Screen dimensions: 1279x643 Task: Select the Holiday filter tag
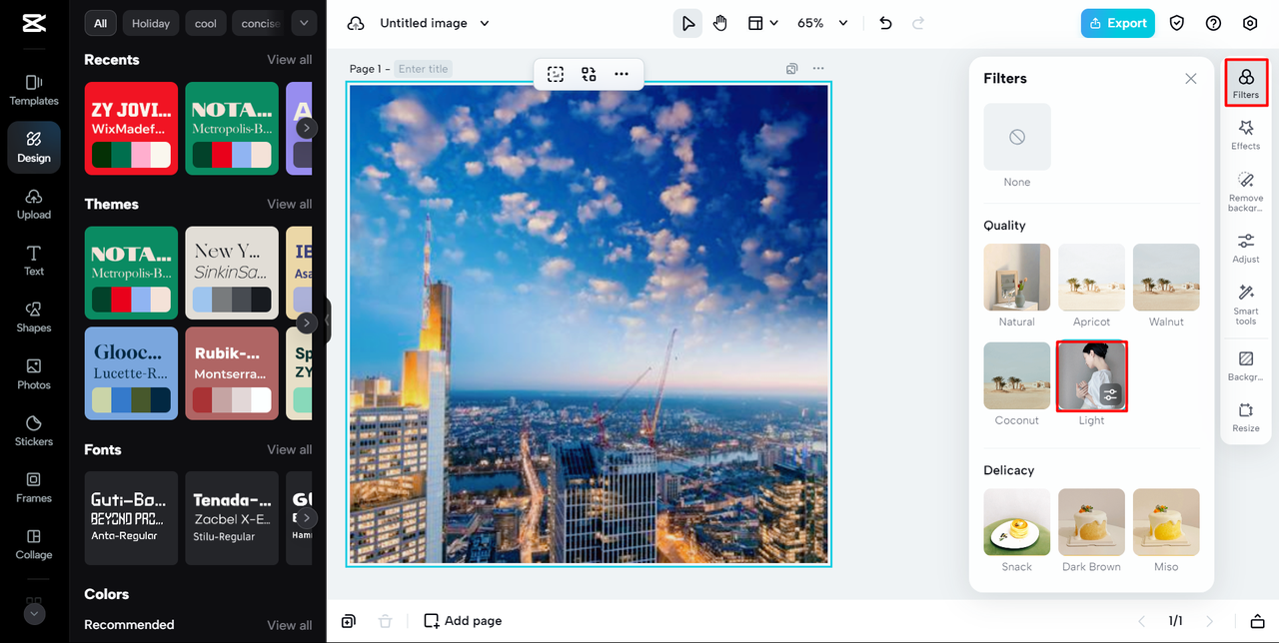[x=151, y=23]
